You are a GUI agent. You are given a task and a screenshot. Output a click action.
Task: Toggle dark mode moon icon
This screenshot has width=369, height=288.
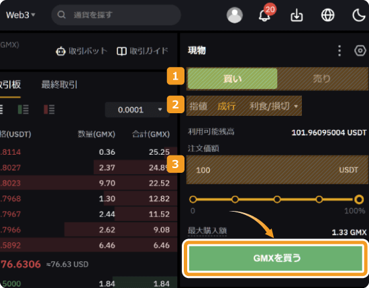pyautogui.click(x=359, y=15)
